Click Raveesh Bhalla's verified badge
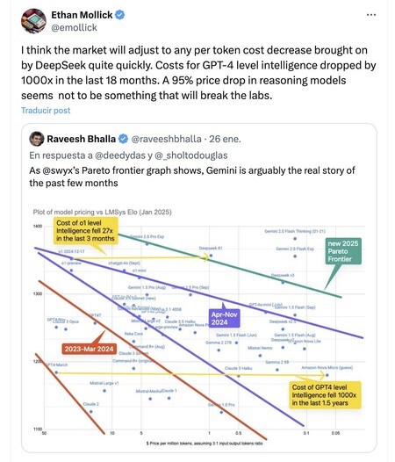Screen dimensions: 395x462 pyautogui.click(x=123, y=139)
